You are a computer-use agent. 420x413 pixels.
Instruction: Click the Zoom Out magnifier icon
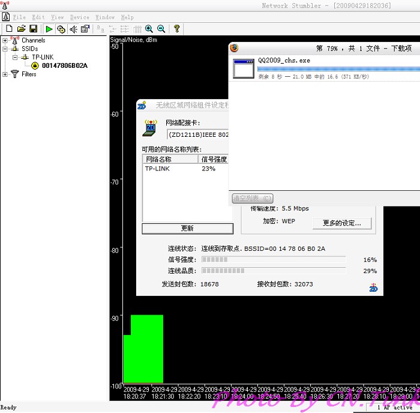click(x=161, y=28)
